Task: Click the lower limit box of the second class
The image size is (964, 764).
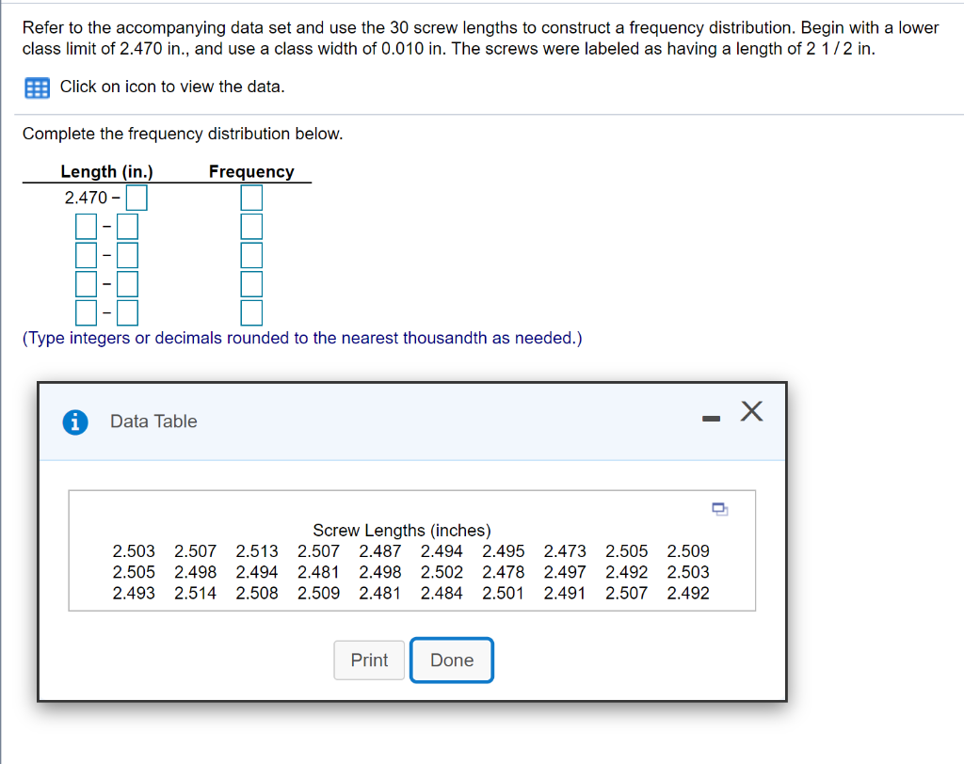Action: coord(86,226)
